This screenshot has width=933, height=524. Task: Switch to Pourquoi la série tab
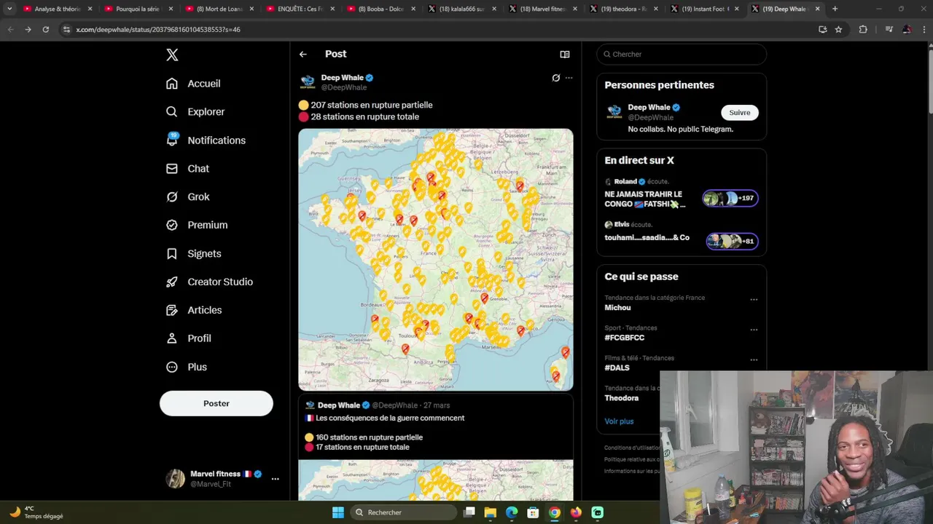point(138,9)
